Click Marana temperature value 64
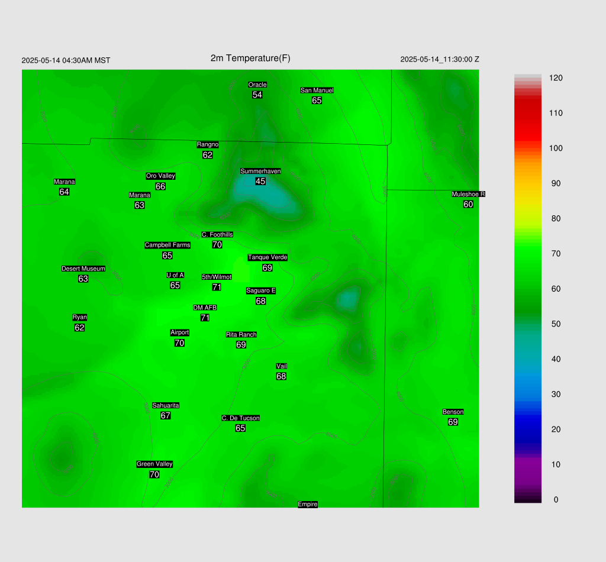Viewport: 606px width, 562px height. pos(64,192)
